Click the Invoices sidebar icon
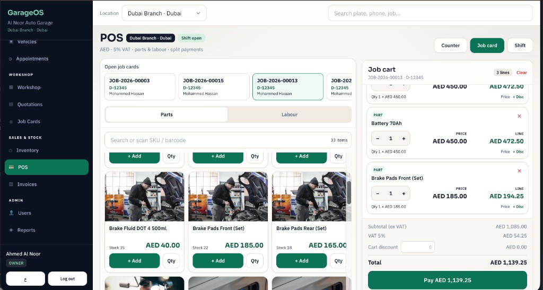543x290 pixels. (11, 184)
